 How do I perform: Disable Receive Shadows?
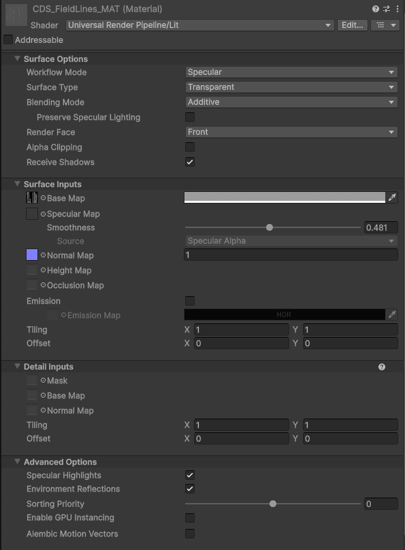[x=190, y=162]
